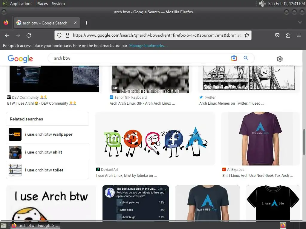Open 'i use arch btw toilet' related search
This screenshot has width=306, height=229.
click(x=48, y=170)
